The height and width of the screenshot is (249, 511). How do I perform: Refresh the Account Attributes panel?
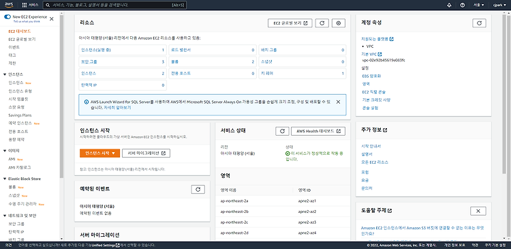[x=479, y=23]
